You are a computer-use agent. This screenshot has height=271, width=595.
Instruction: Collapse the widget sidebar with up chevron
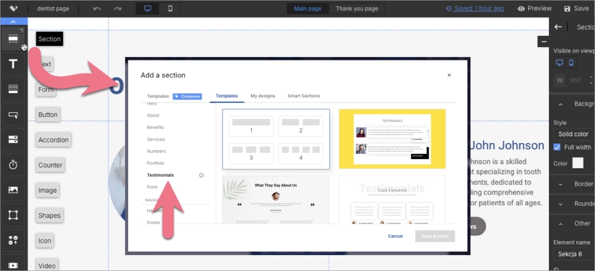13,21
